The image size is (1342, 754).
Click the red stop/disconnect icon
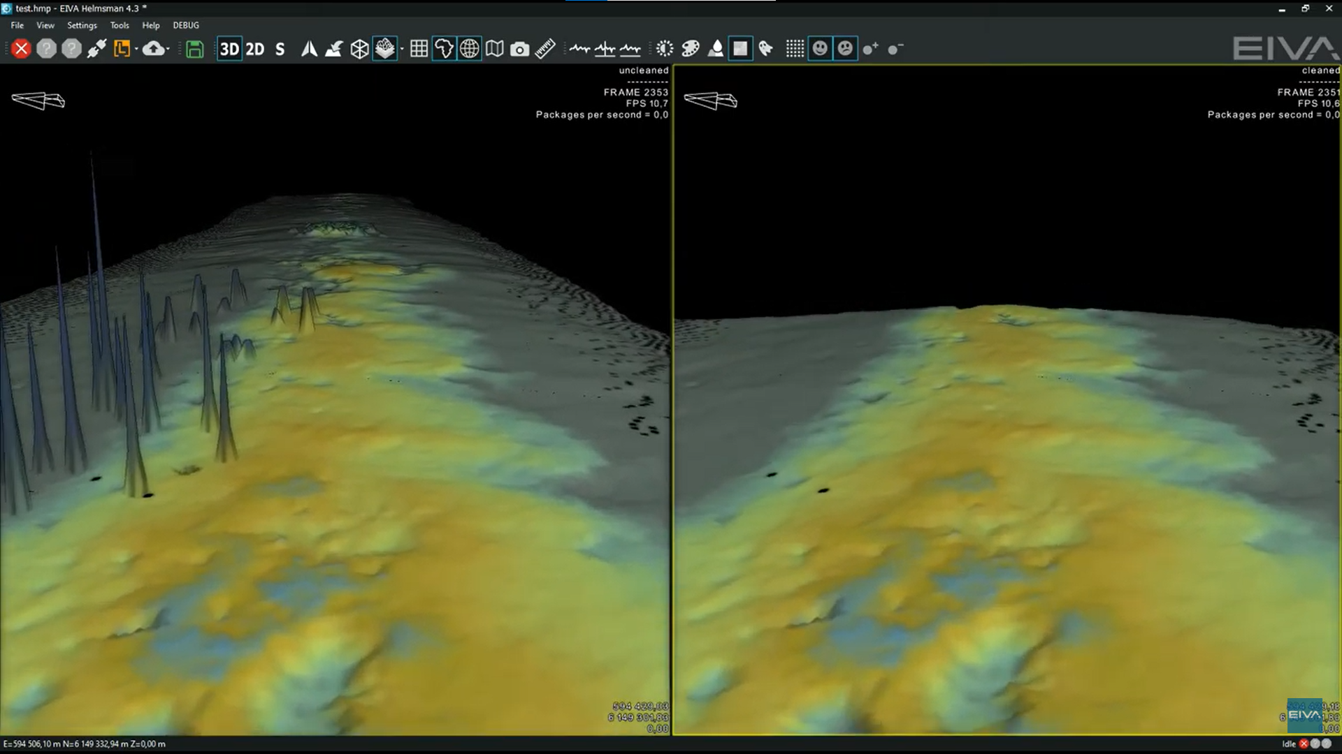point(21,49)
